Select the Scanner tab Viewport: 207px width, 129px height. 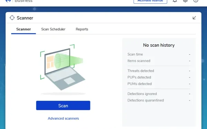[x=23, y=29]
